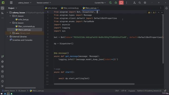The height and width of the screenshot is (95, 169).
Task: Open more run actions menu
Action: tap(126, 3)
